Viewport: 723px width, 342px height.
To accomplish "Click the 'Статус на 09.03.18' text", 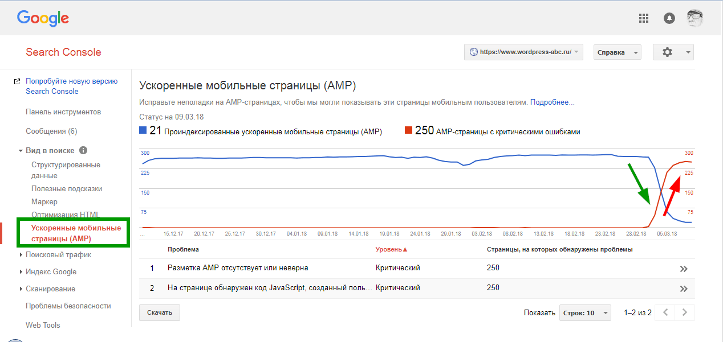I will [172, 117].
